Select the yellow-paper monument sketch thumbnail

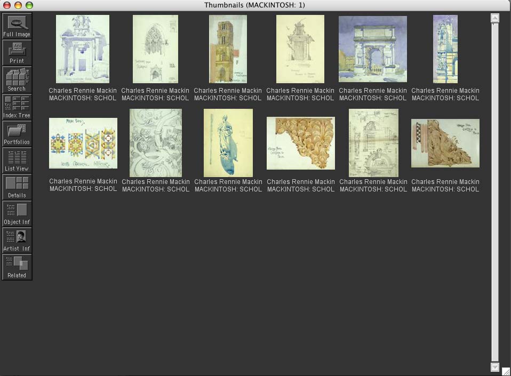[300, 49]
